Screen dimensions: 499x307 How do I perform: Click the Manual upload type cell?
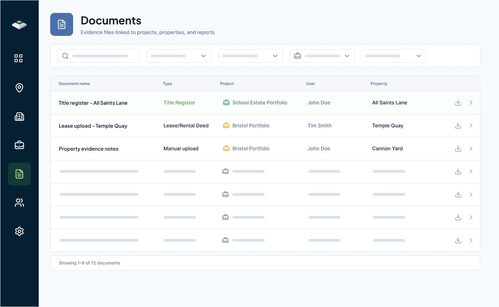coord(181,148)
